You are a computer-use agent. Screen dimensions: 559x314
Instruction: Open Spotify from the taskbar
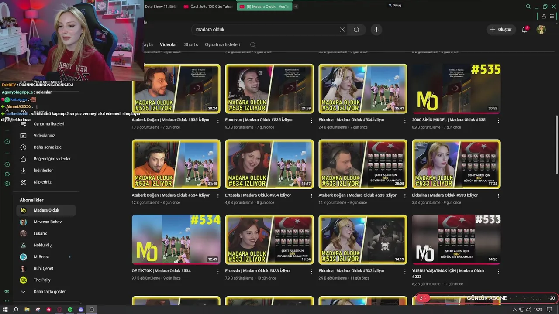pos(70,310)
